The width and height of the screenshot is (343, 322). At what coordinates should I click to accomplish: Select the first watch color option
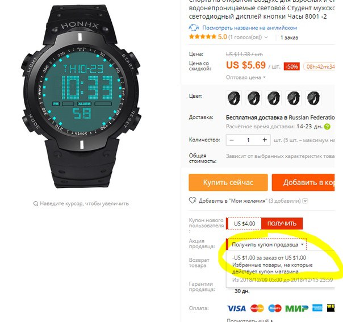(x=234, y=98)
